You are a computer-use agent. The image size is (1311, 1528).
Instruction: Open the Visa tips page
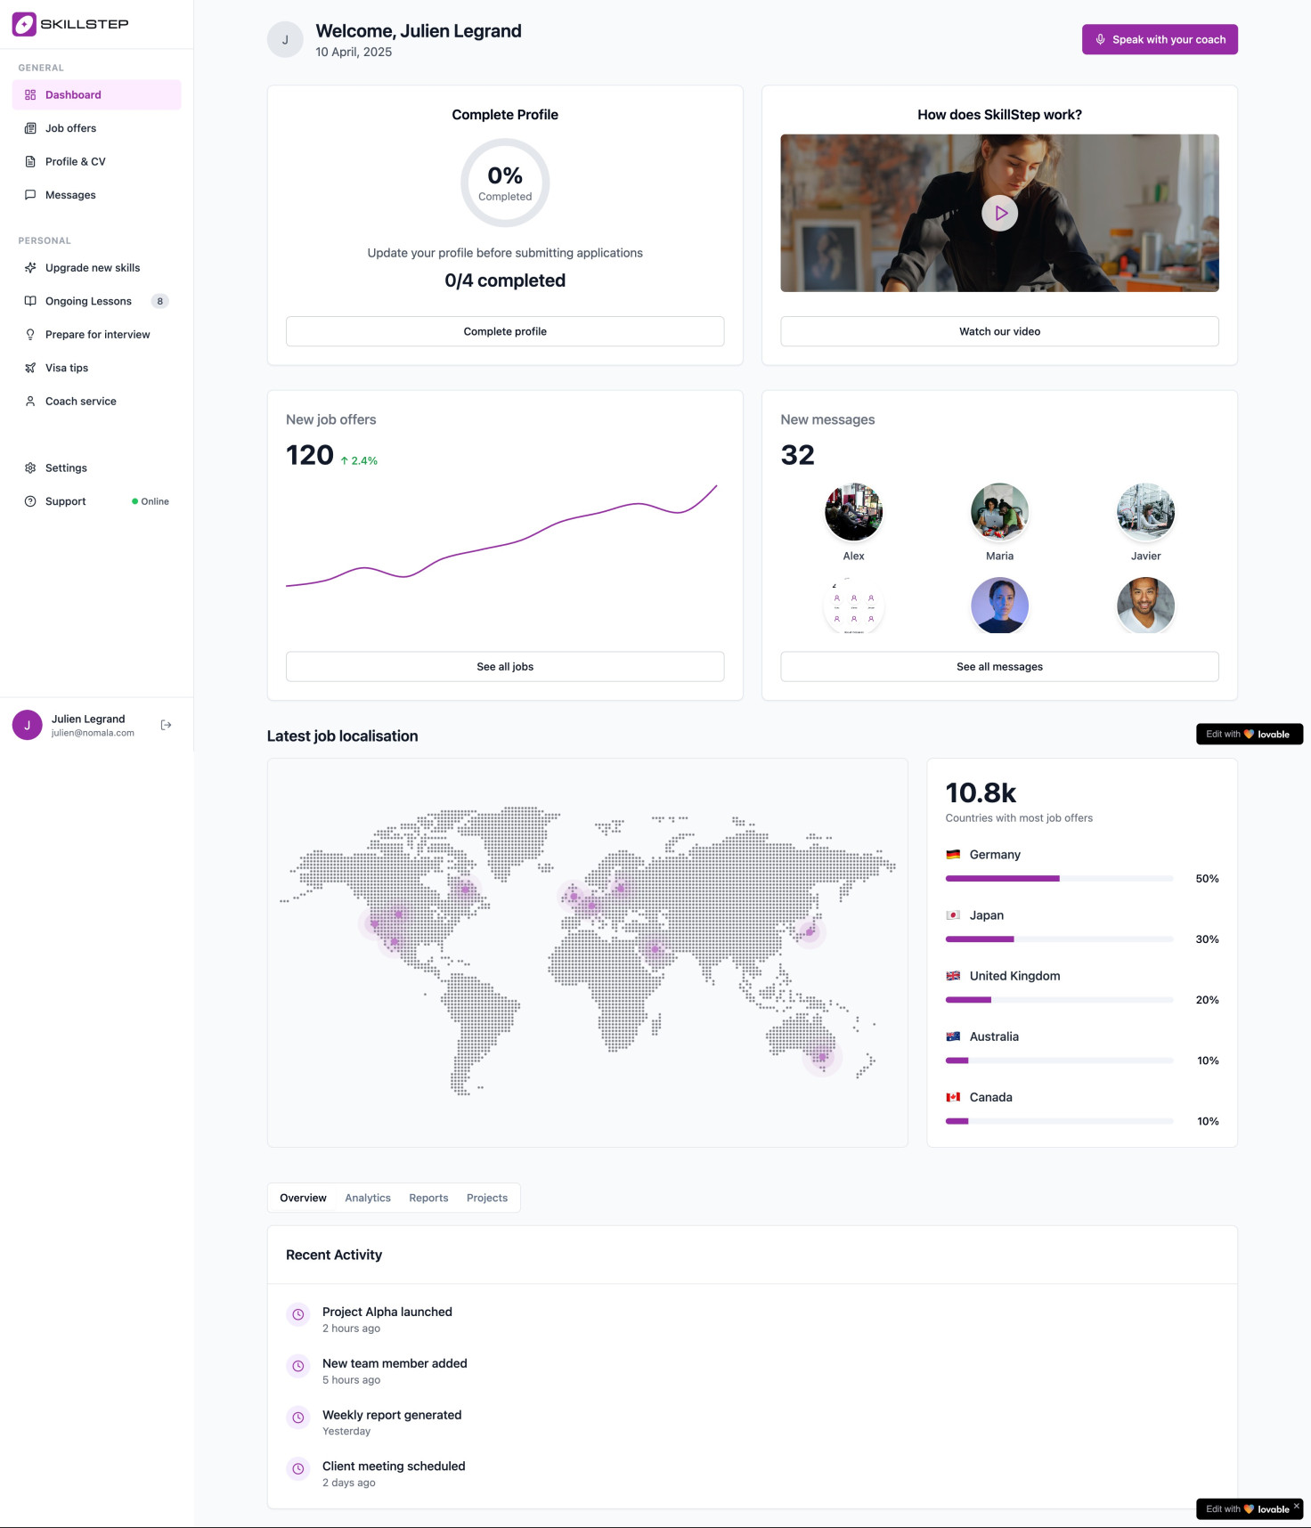(x=67, y=368)
